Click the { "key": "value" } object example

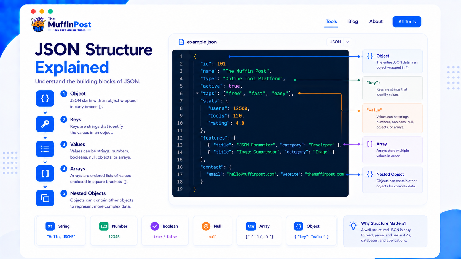(x=312, y=237)
